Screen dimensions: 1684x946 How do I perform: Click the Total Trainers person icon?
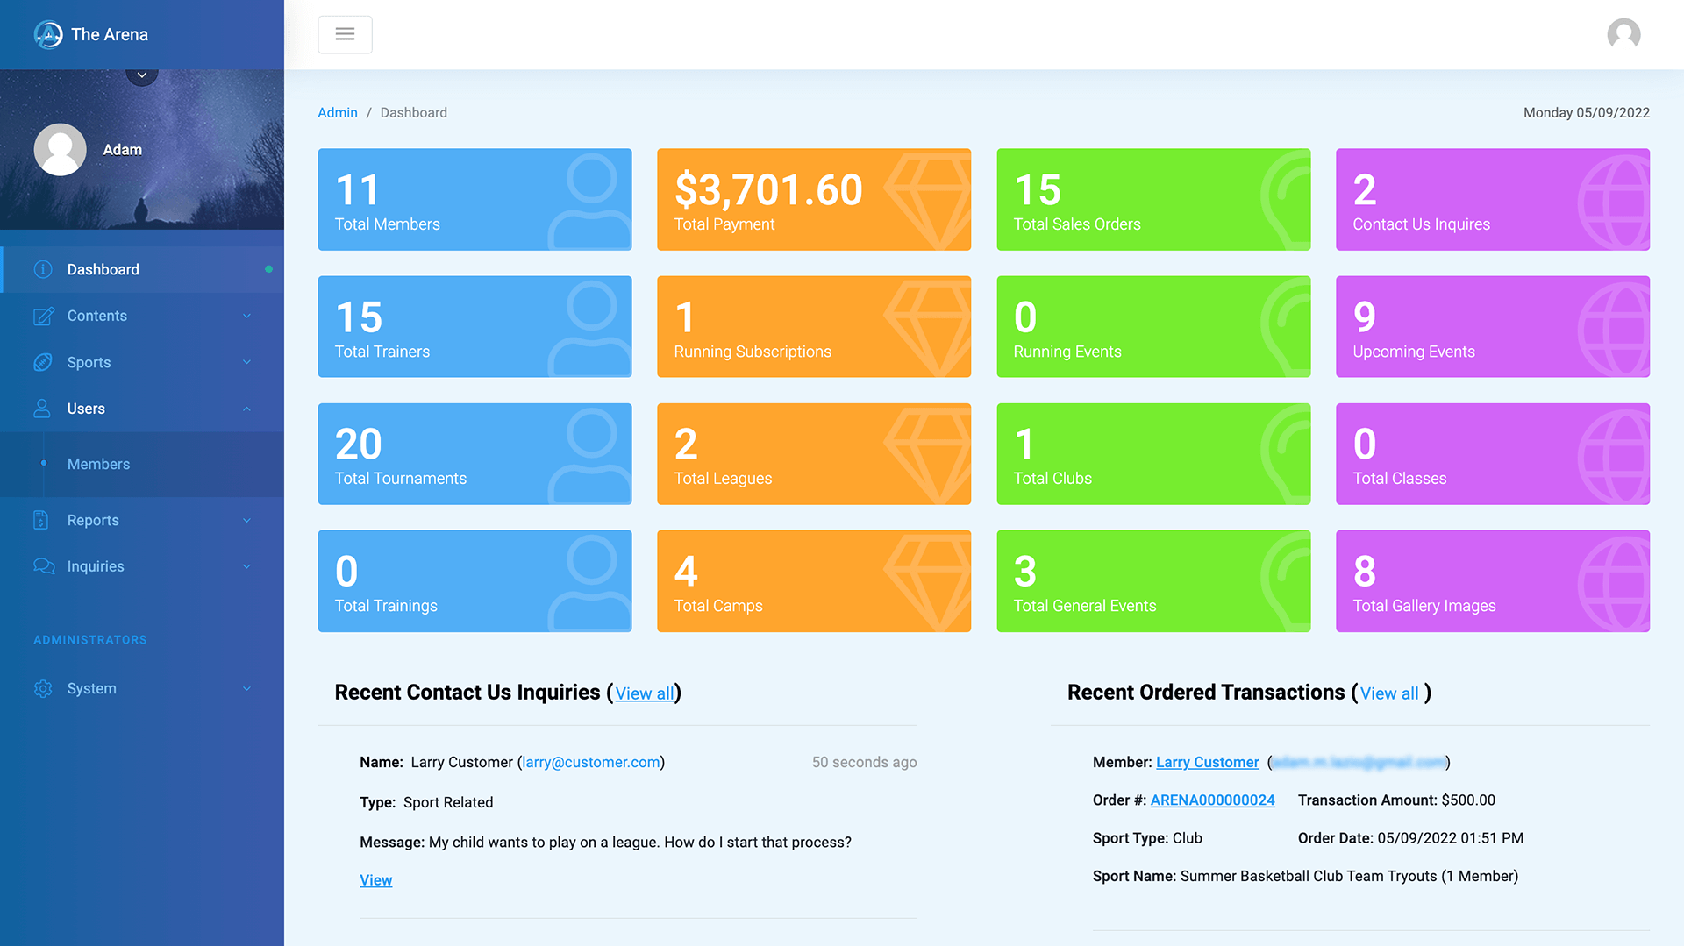590,328
